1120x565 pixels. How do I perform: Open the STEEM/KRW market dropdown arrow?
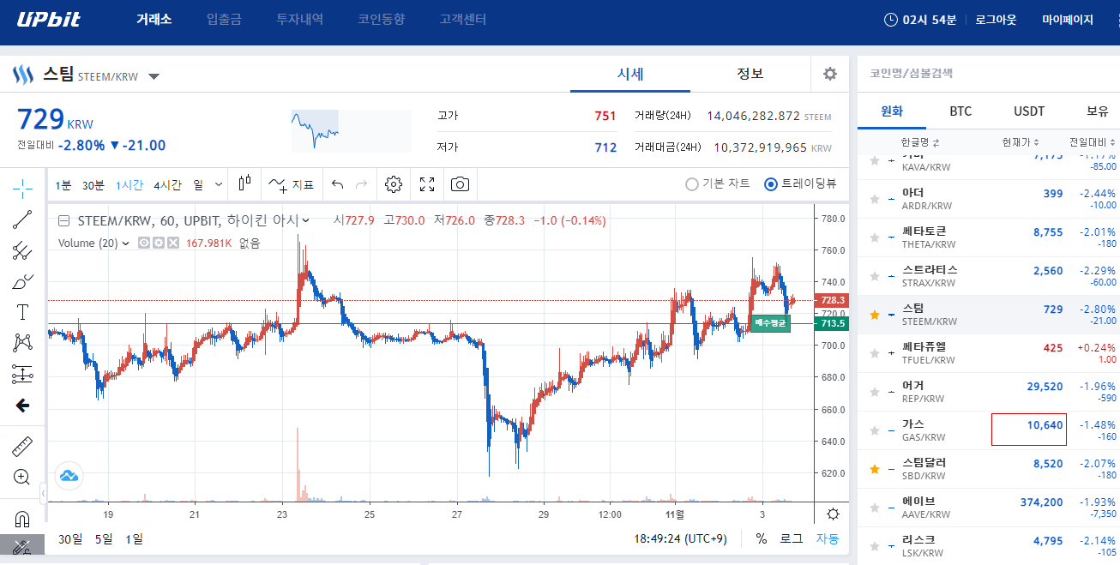(x=154, y=76)
